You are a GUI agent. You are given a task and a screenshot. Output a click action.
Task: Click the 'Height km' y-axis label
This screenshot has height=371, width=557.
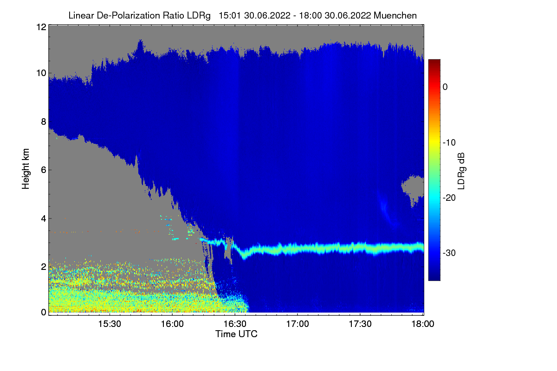click(x=26, y=170)
